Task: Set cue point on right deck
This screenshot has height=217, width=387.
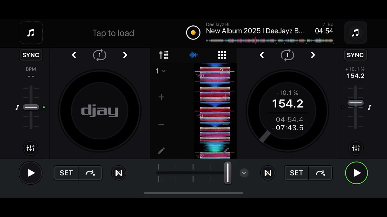Action: 296,173
